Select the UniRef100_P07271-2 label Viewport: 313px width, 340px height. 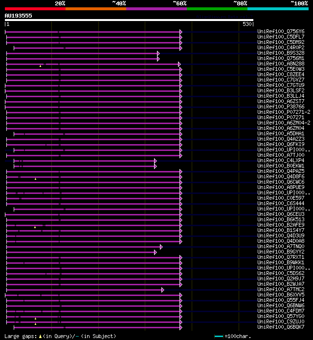pos(284,112)
